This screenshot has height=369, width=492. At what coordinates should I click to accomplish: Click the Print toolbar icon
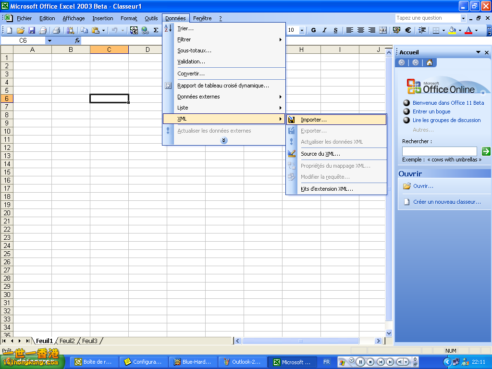57,30
